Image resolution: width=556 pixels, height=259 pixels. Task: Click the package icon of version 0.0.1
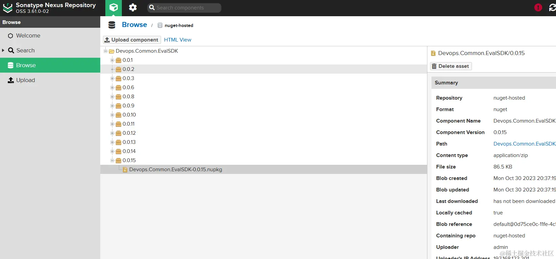[x=118, y=60]
